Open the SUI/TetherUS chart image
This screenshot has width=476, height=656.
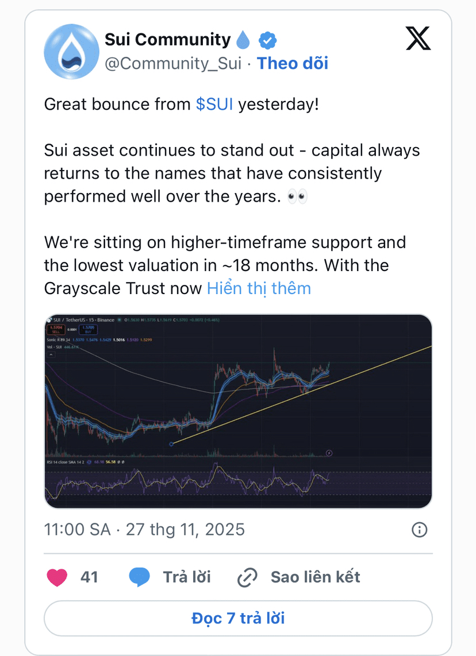coord(238,411)
